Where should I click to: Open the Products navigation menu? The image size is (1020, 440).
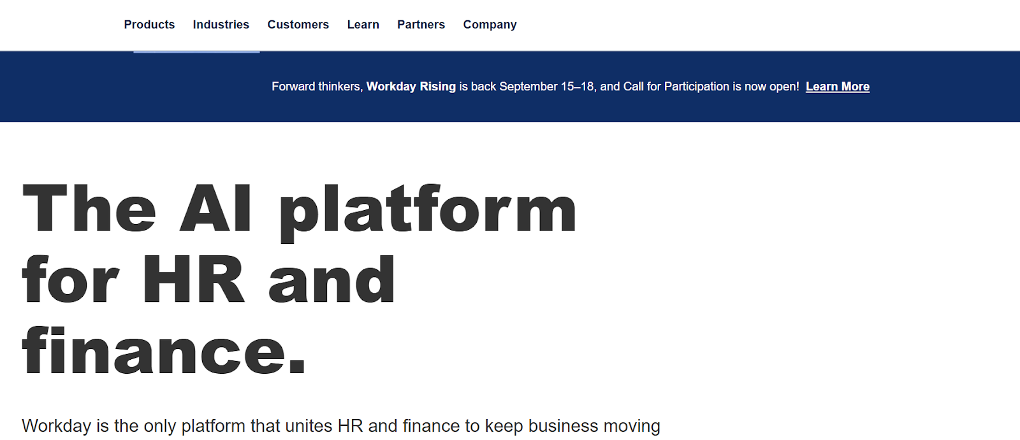point(149,25)
